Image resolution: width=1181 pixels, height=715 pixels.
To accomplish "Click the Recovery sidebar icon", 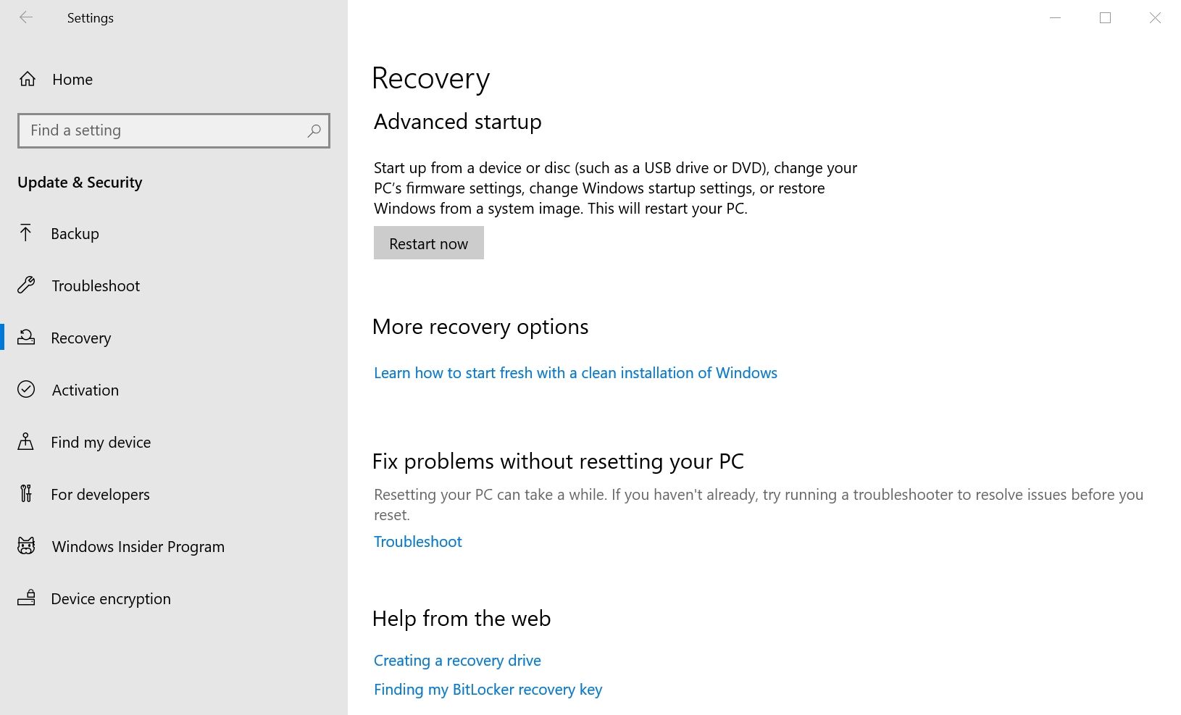I will 26,337.
